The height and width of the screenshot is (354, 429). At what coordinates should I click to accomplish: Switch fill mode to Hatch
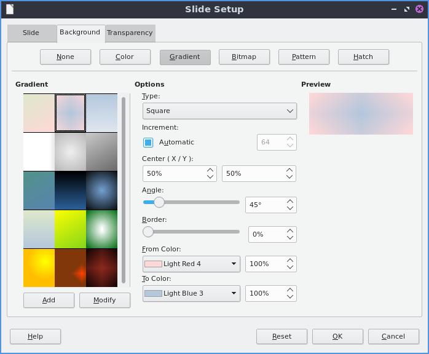pos(363,57)
